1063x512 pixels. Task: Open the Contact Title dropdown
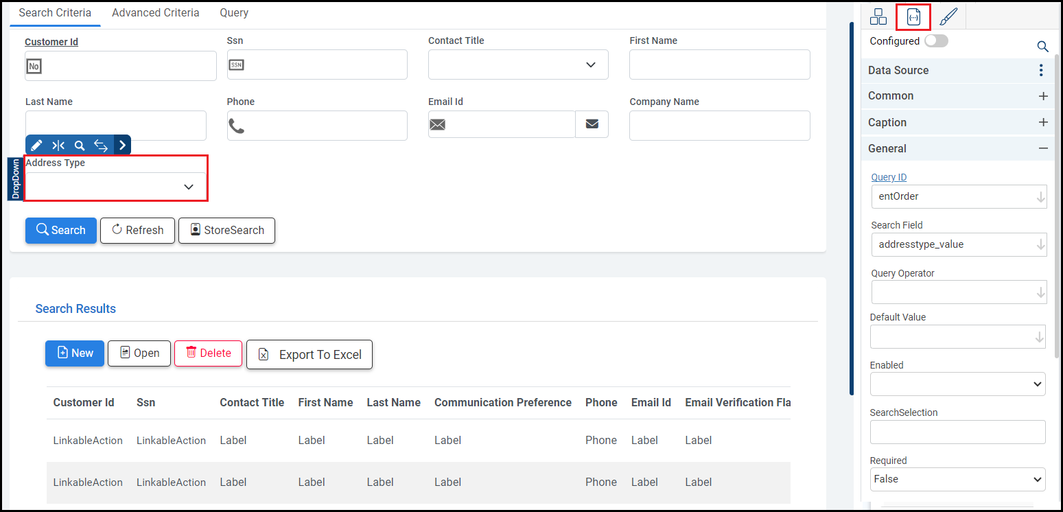tap(518, 65)
